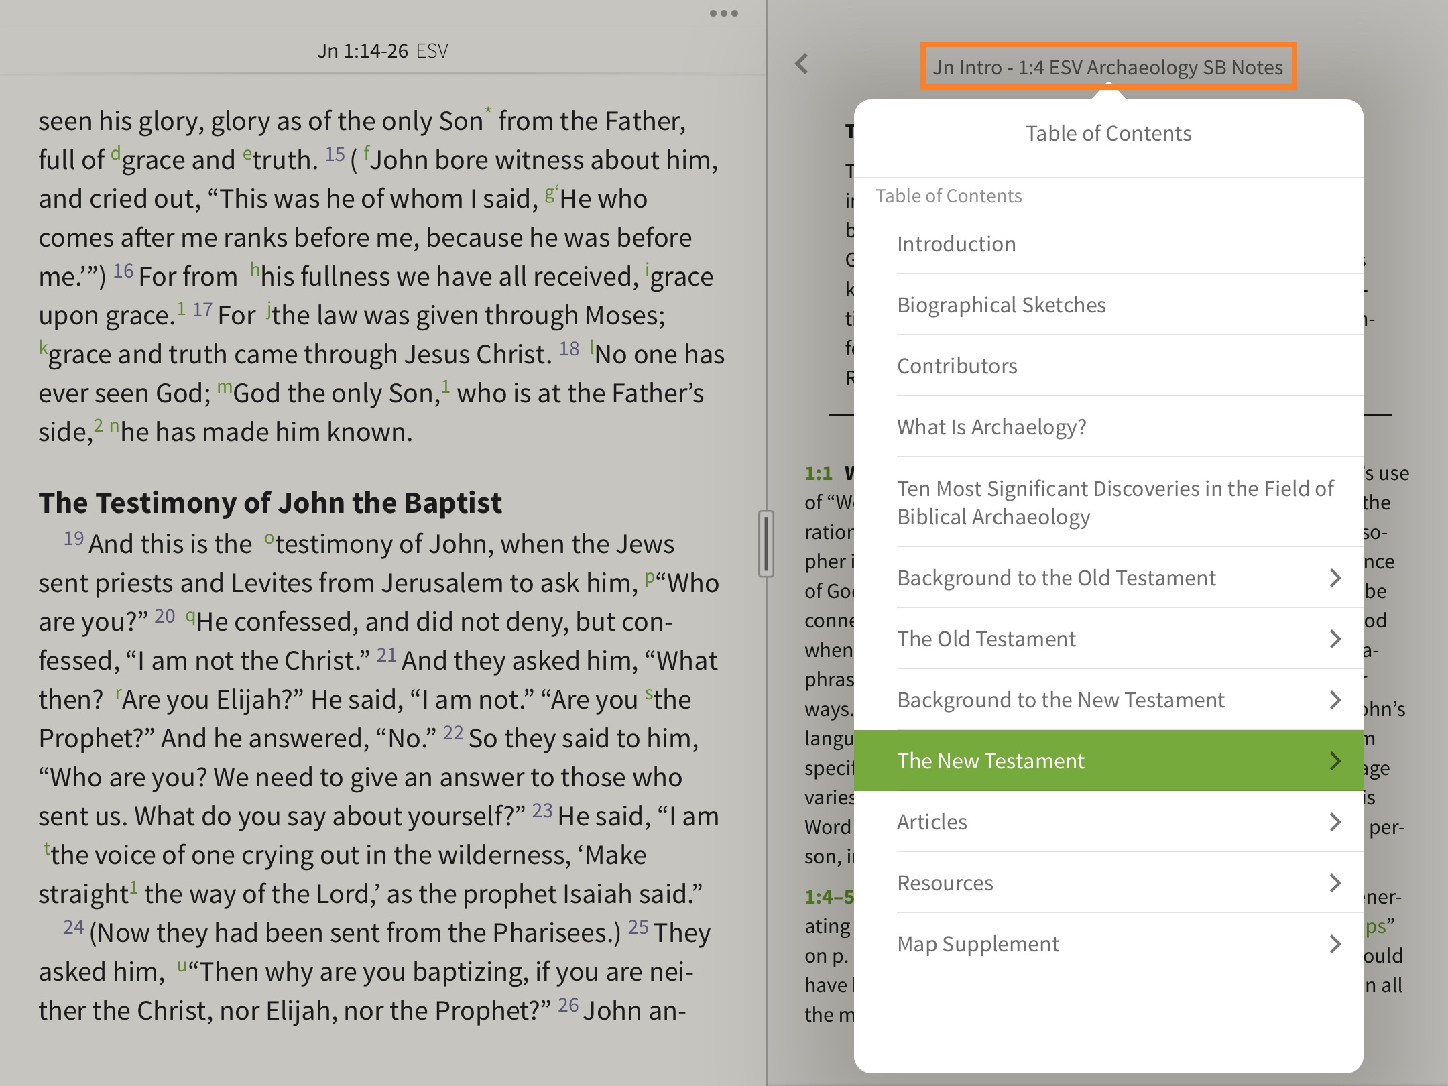
Task: Choose What Is Archaelogy? entry
Action: tap(1109, 427)
